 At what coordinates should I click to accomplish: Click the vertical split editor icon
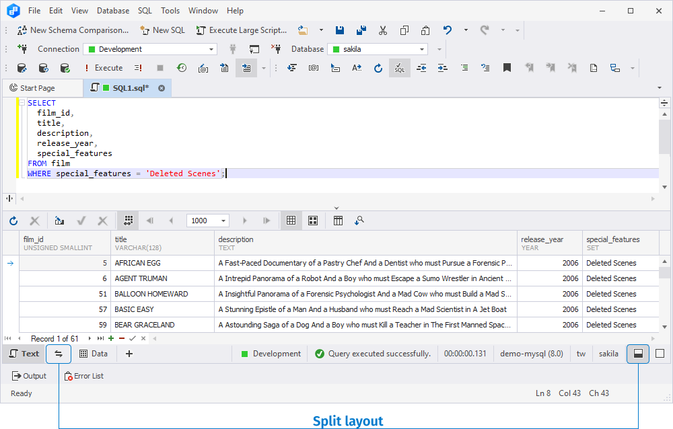[9, 198]
